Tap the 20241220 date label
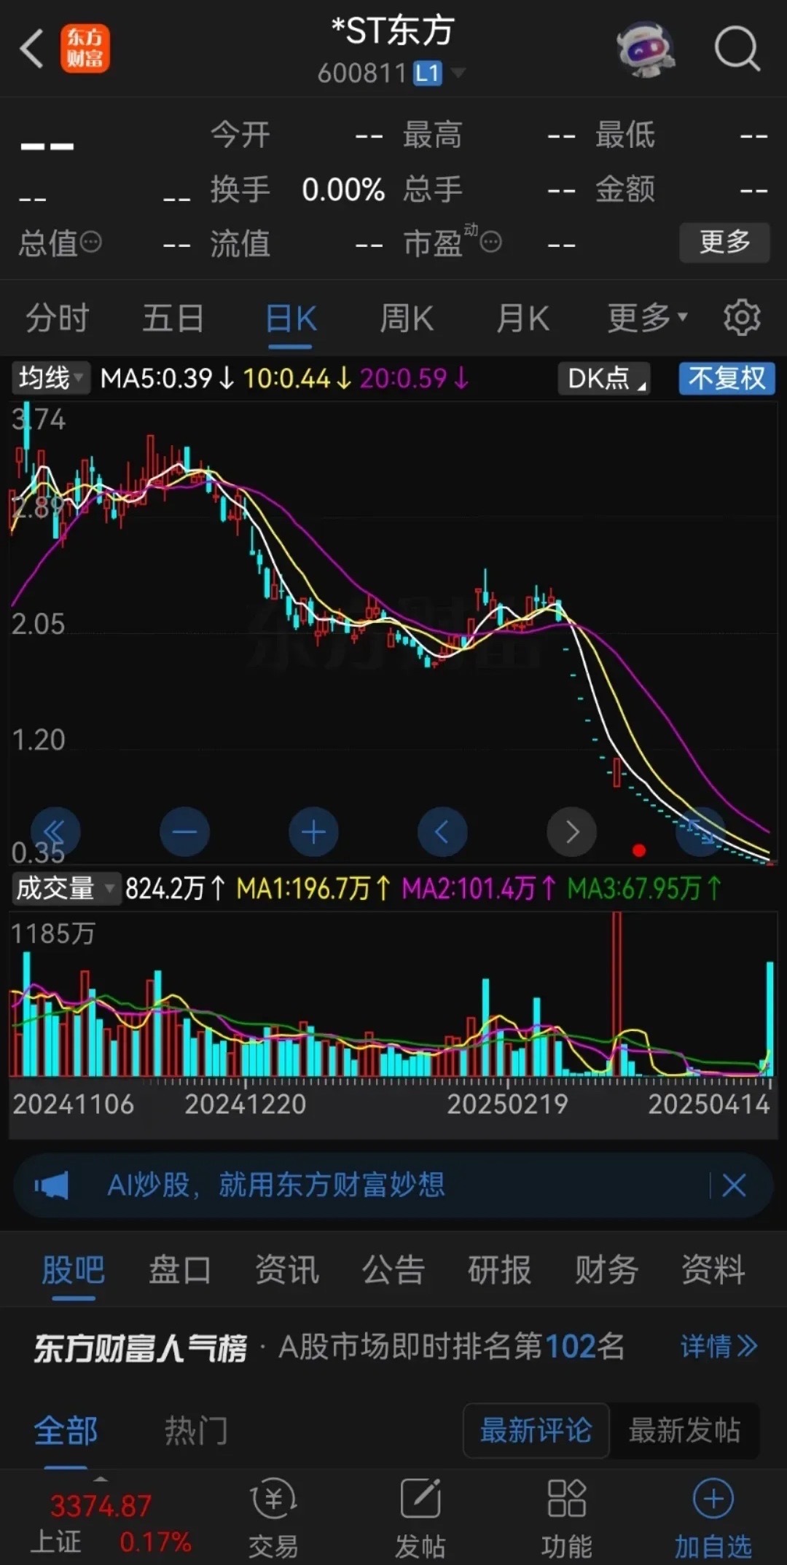This screenshot has width=787, height=1565. point(245,1105)
